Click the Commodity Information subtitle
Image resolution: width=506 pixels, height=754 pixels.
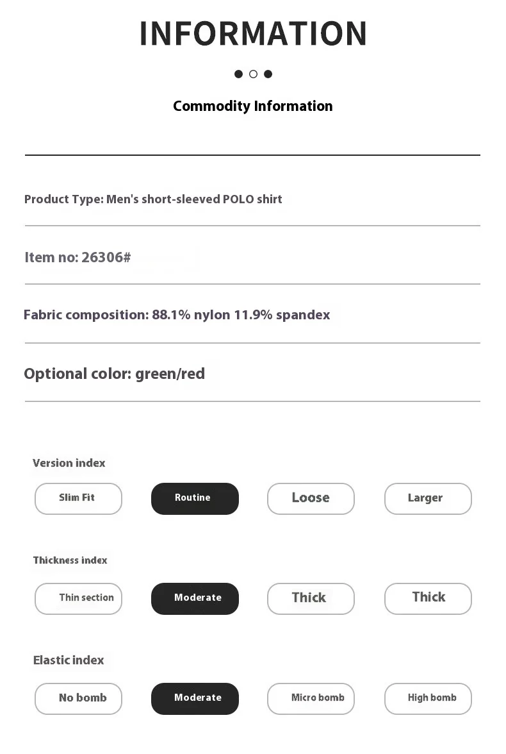point(253,106)
